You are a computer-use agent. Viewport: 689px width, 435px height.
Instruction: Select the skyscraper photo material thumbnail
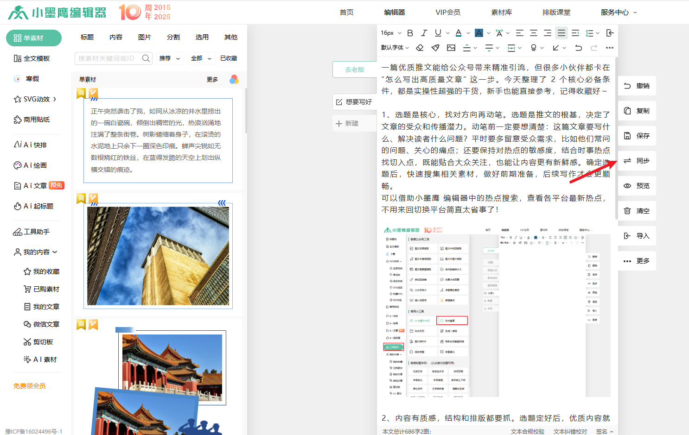click(158, 256)
